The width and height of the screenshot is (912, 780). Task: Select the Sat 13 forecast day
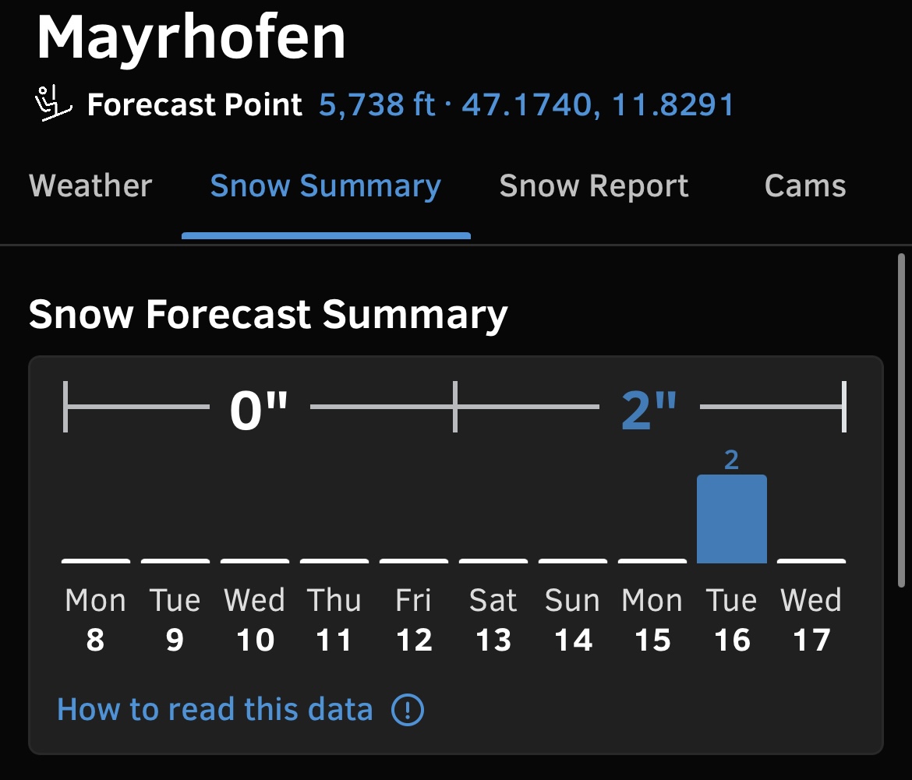click(x=493, y=620)
